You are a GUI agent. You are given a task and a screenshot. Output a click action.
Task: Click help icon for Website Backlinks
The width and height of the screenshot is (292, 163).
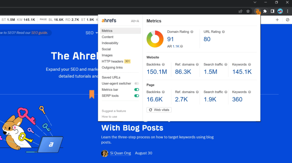[x=163, y=65]
